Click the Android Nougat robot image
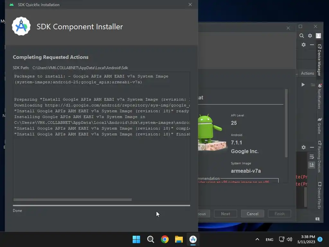The width and height of the screenshot is (329, 247). pyautogui.click(x=212, y=132)
